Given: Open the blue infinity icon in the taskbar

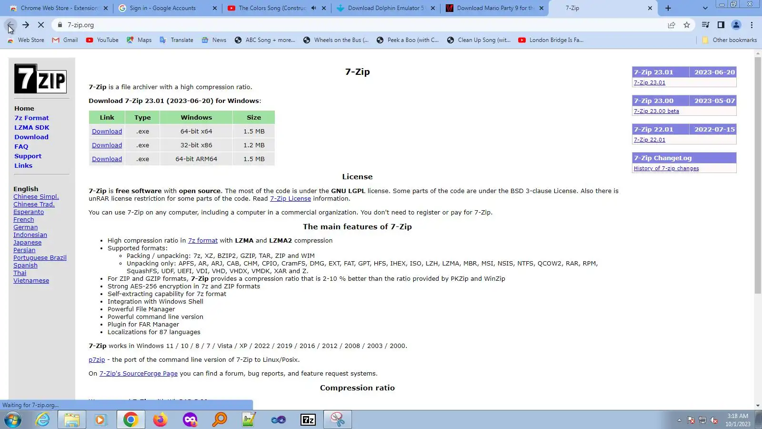Looking at the screenshot, I should coord(279,419).
